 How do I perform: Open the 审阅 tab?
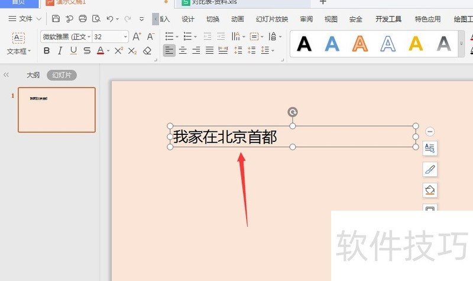306,19
